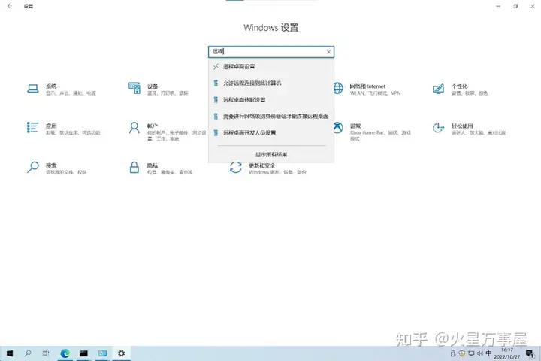The image size is (541, 361).
Task: Open Task View from the taskbar
Action: click(x=46, y=353)
